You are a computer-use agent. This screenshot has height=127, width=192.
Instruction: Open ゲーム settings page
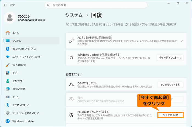pyautogui.click(x=32, y=97)
